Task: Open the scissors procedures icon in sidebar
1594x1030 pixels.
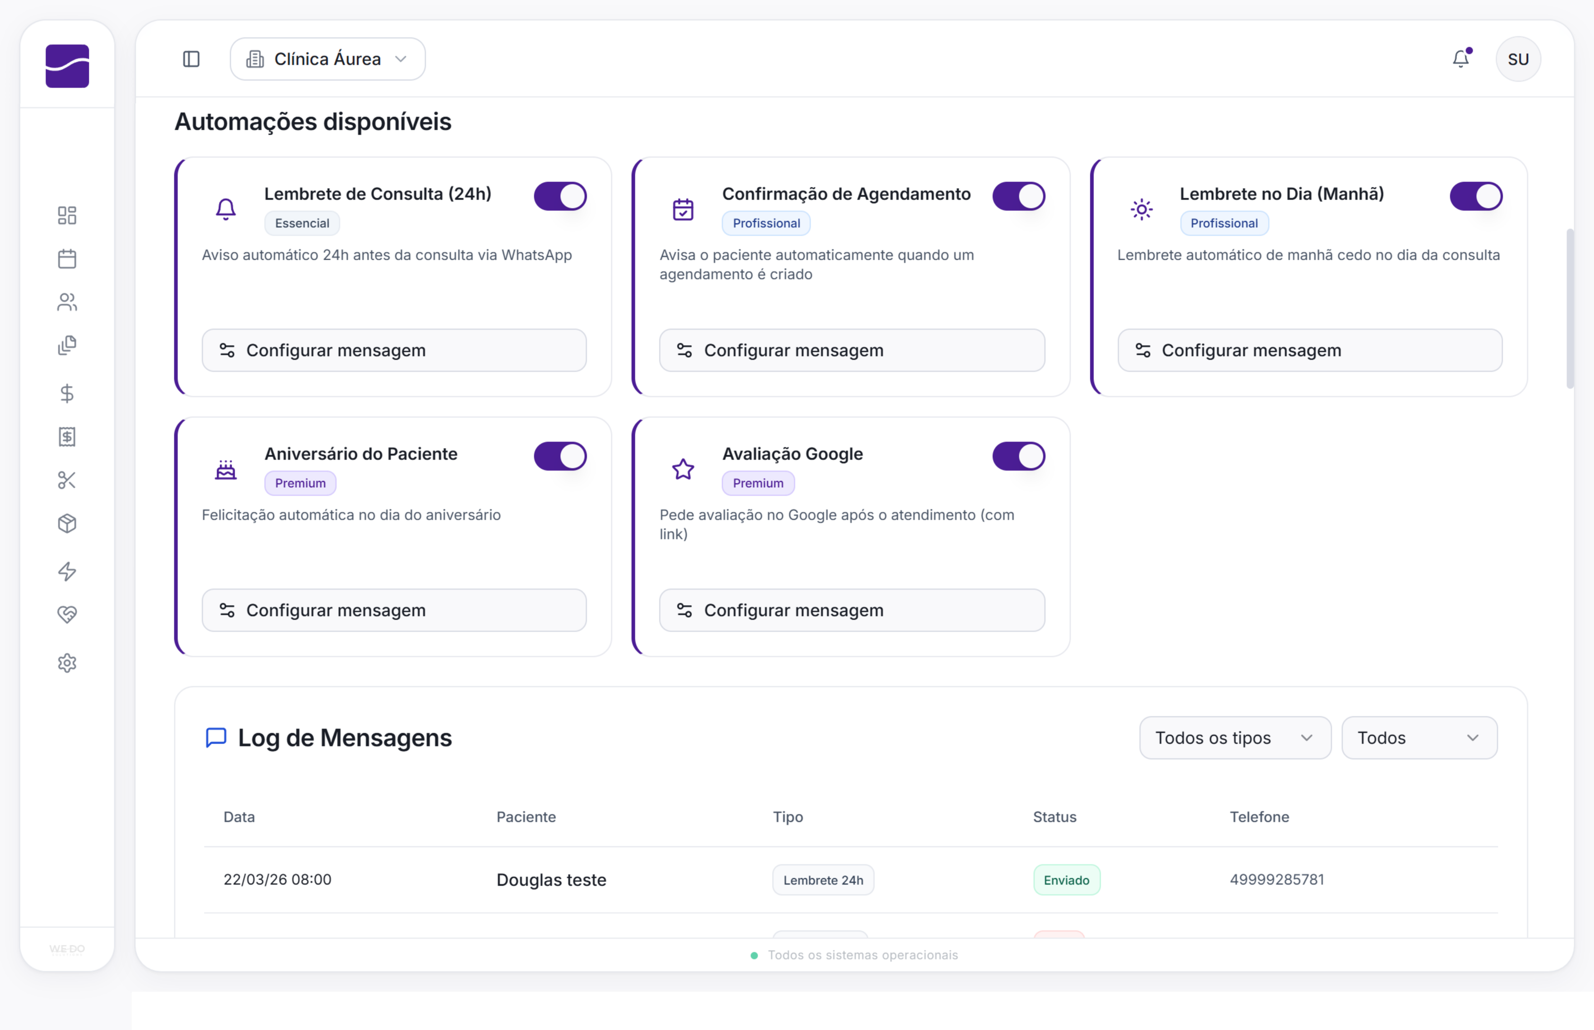Action: pos(67,480)
